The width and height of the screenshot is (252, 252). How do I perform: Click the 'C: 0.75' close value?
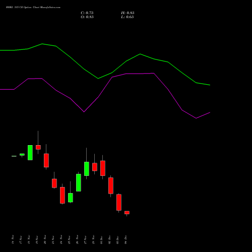click(87, 13)
